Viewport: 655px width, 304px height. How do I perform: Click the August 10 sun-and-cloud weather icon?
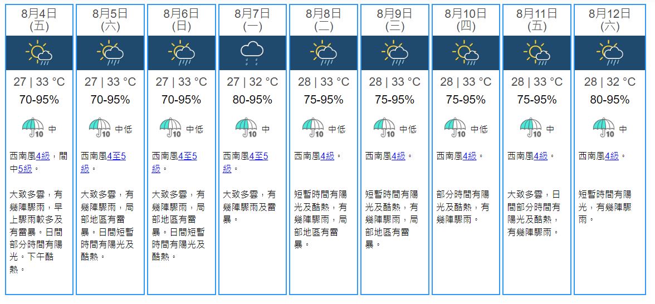pos(466,53)
